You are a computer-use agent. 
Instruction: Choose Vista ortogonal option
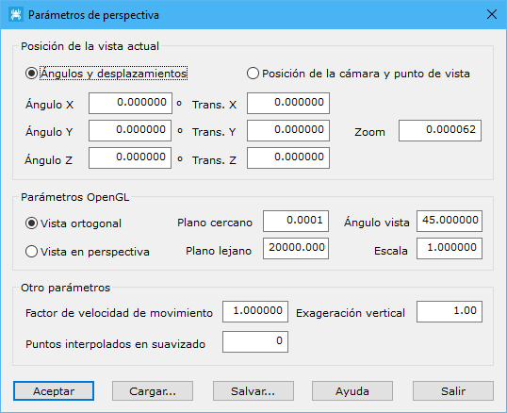coord(74,223)
